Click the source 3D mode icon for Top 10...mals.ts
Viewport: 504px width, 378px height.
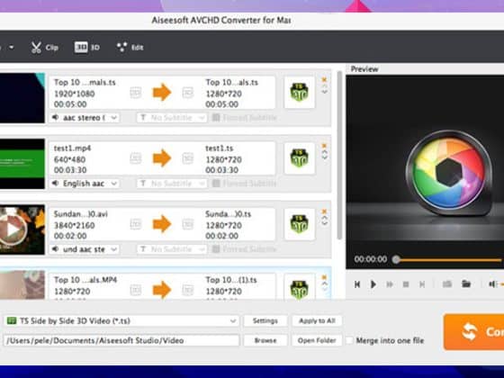(136, 93)
